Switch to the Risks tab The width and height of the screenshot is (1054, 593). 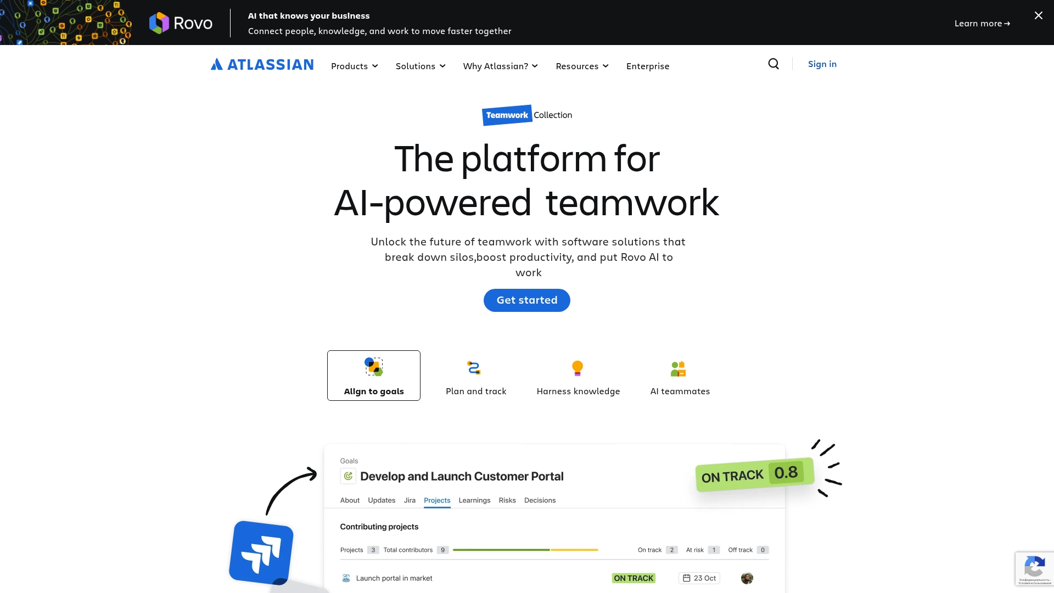pyautogui.click(x=507, y=500)
